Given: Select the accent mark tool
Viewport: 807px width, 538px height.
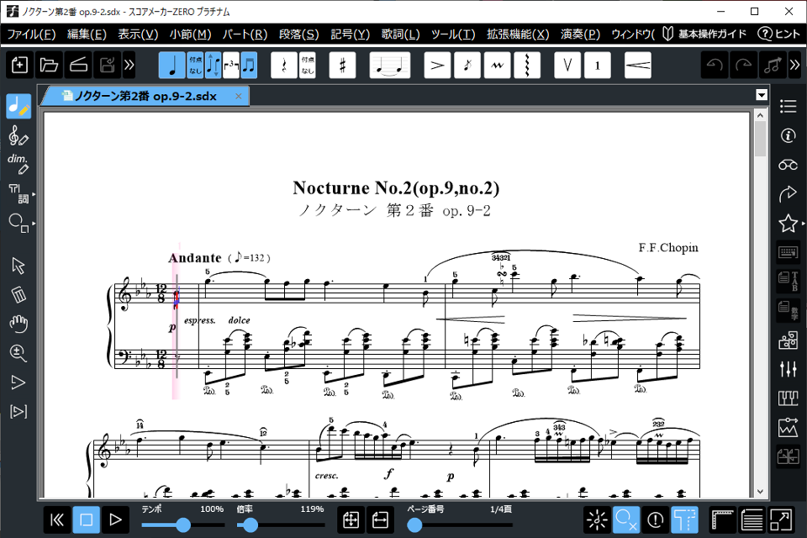Looking at the screenshot, I should 437,65.
